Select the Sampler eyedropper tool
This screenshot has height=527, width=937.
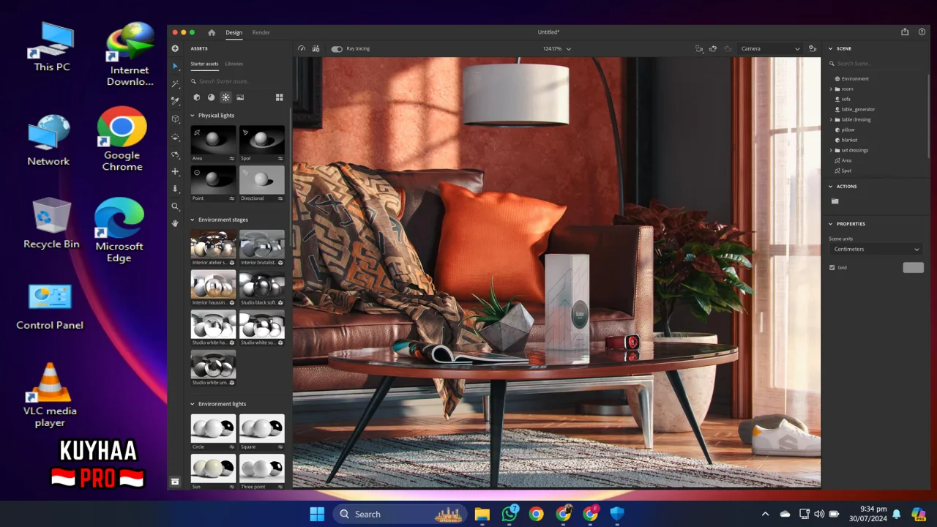[x=175, y=101]
